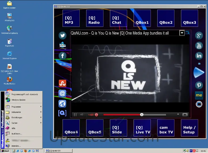Open the video title dropdown arrow
Image resolution: width=208 pixels, height=153 pixels.
[x=182, y=33]
